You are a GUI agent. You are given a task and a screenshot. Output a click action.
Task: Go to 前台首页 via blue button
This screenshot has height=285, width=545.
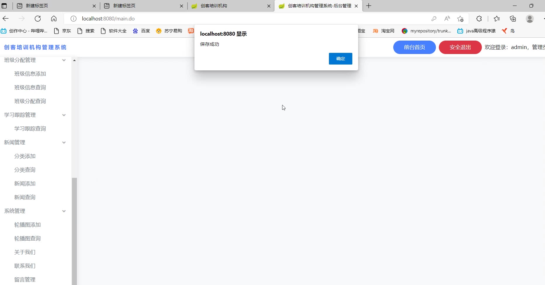(415, 47)
